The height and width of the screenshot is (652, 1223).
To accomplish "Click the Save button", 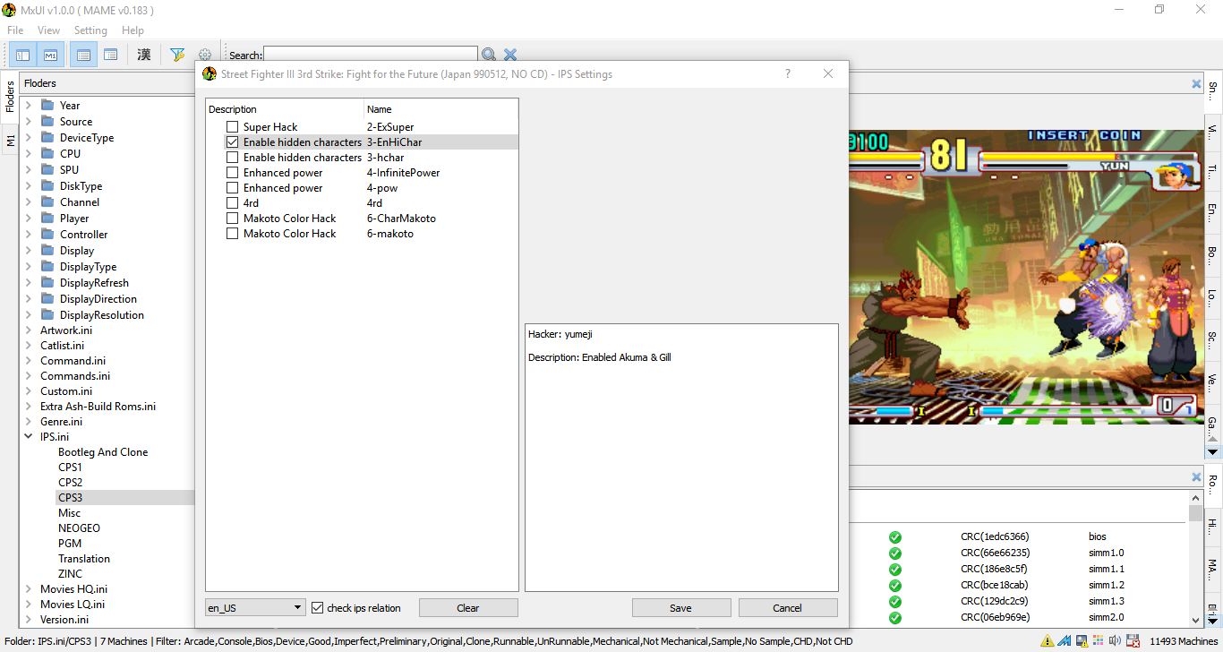I will tap(681, 608).
